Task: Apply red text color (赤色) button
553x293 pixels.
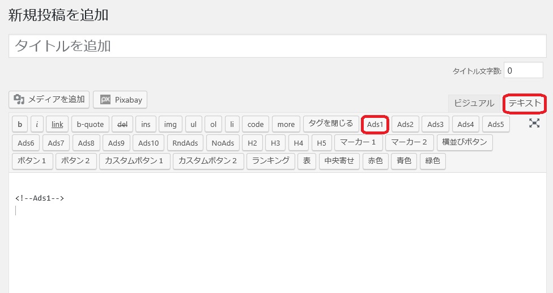Action: click(376, 161)
